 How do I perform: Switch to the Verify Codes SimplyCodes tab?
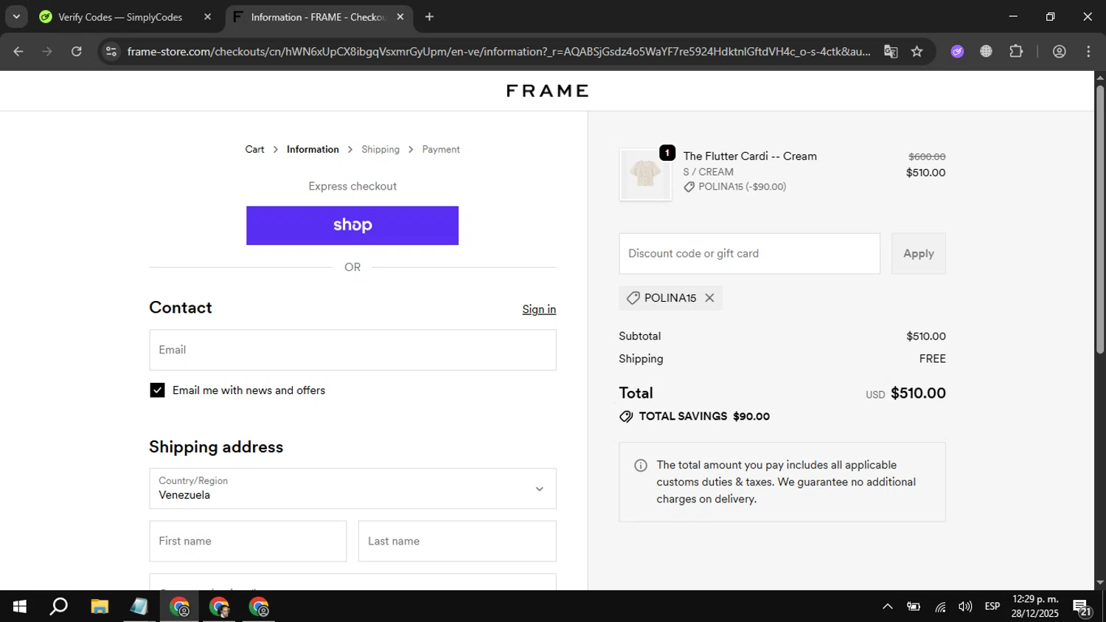point(119,17)
